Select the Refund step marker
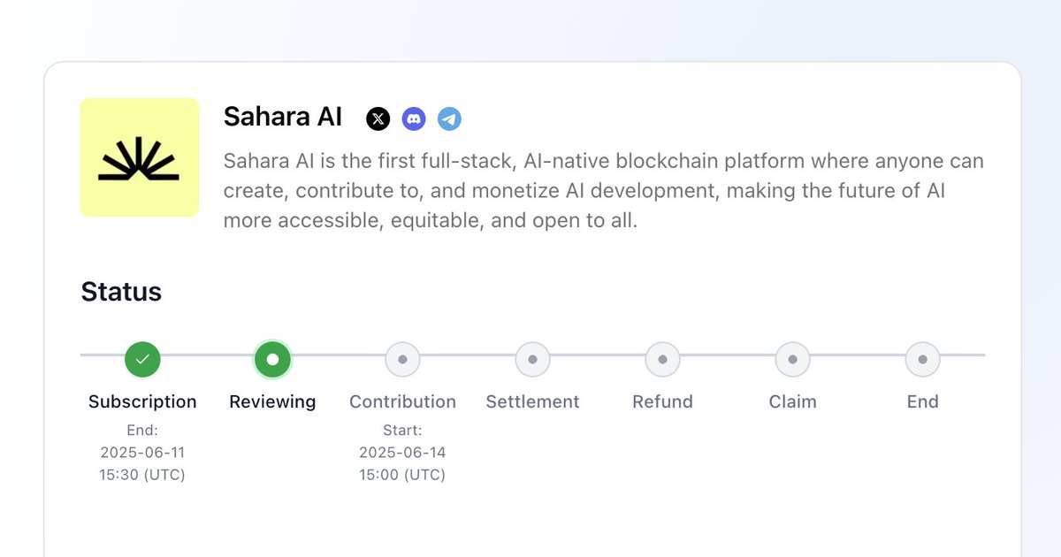1061x557 pixels. pyautogui.click(x=662, y=360)
